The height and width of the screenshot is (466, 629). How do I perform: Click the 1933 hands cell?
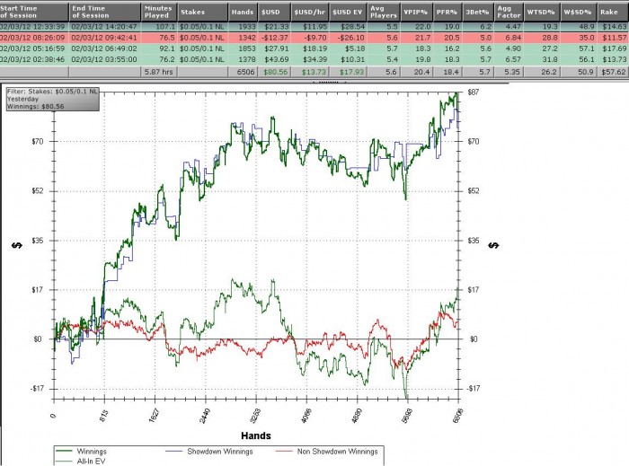pos(244,26)
